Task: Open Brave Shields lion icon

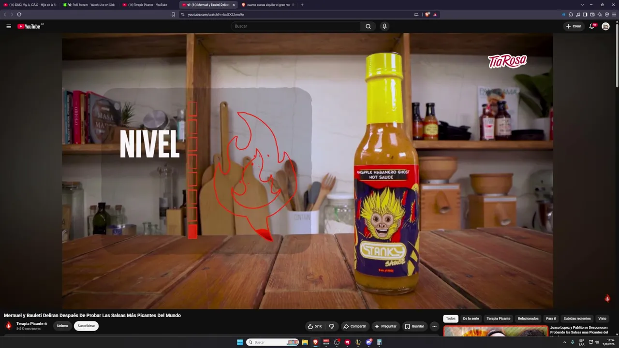Action: [x=427, y=14]
